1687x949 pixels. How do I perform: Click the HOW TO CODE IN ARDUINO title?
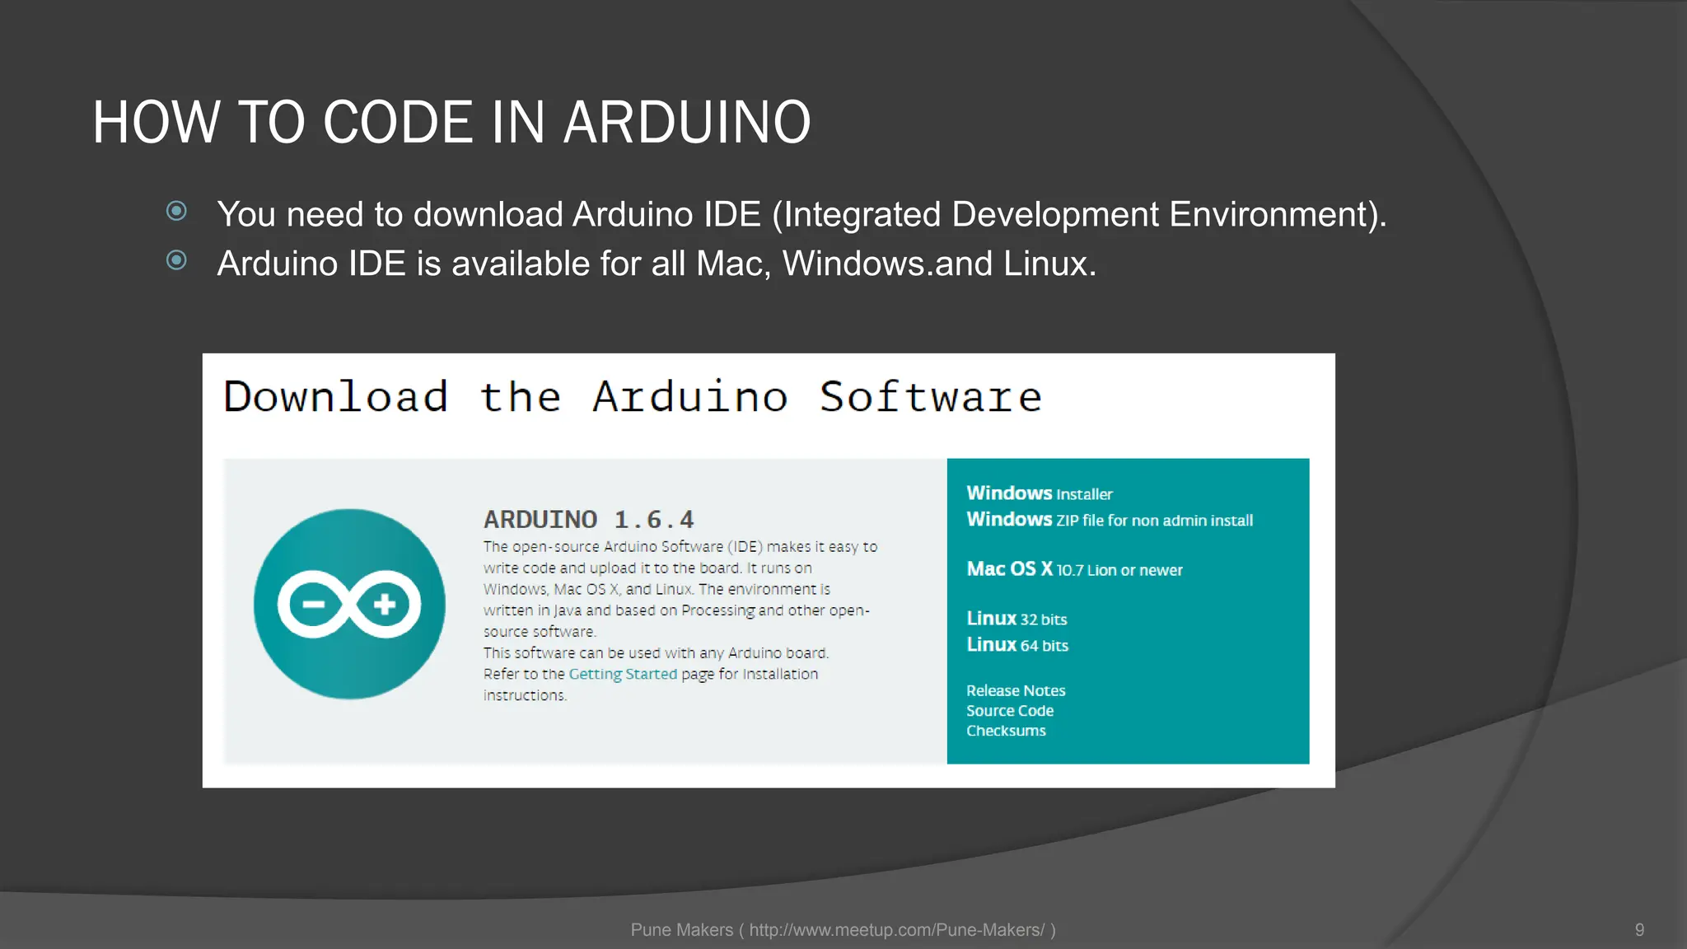pos(451,122)
